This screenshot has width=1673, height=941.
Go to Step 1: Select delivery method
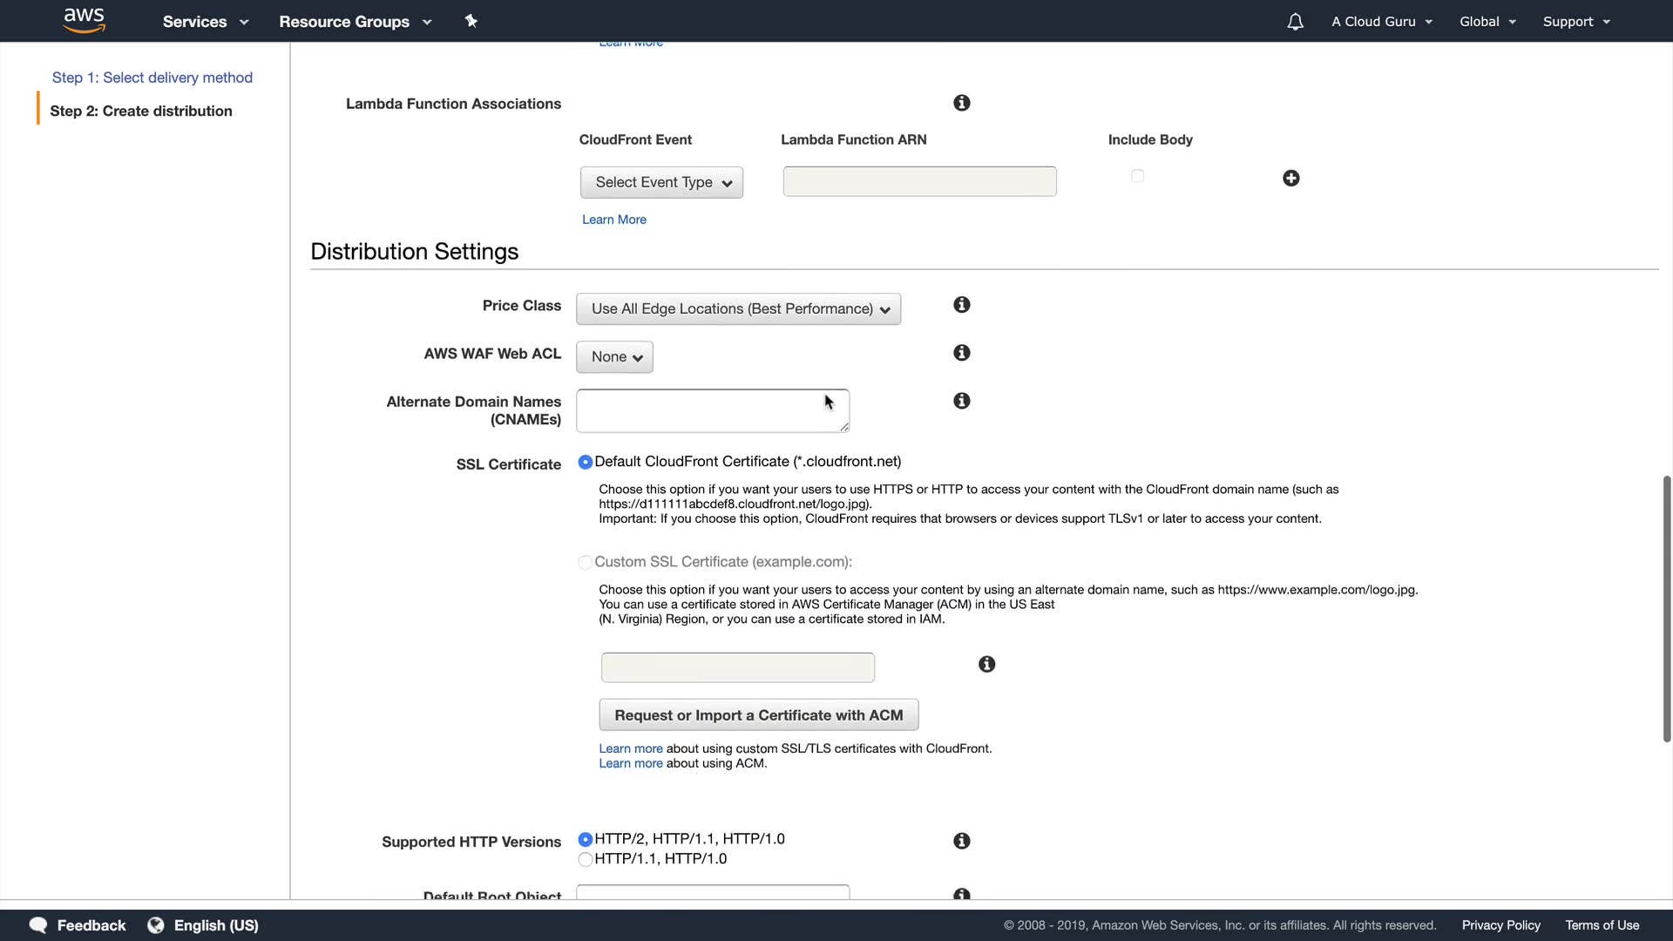click(152, 78)
